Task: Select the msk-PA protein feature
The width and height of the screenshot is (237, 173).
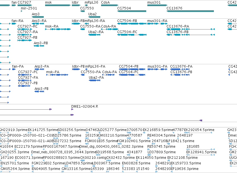Action: (x=57, y=75)
